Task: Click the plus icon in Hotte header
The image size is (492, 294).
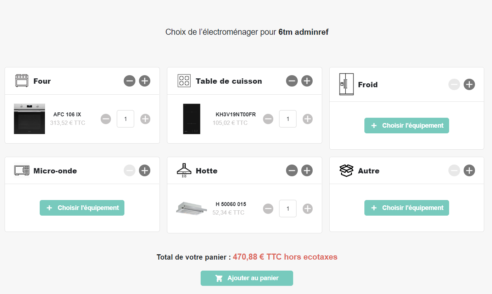Action: click(307, 171)
